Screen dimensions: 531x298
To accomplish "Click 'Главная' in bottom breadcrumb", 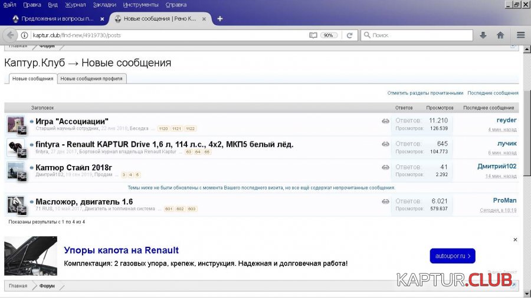I will [x=18, y=286].
